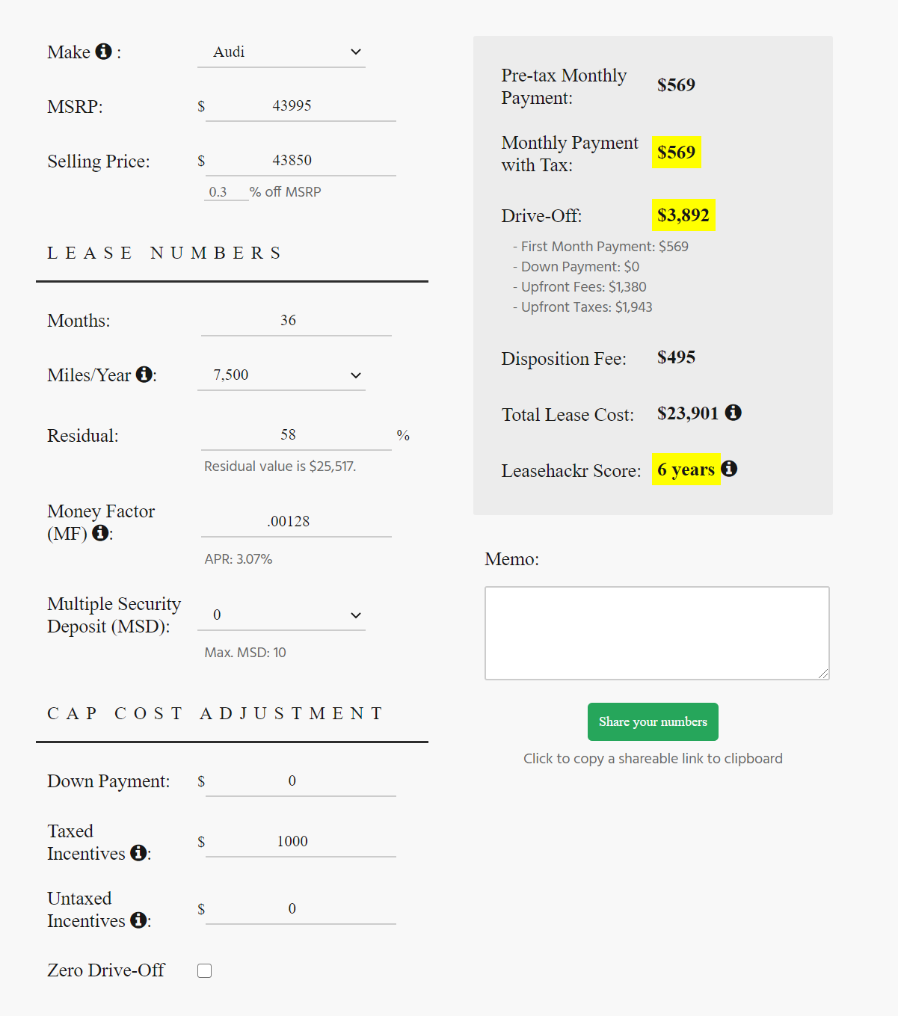Click the Money Factor value field

(x=296, y=521)
